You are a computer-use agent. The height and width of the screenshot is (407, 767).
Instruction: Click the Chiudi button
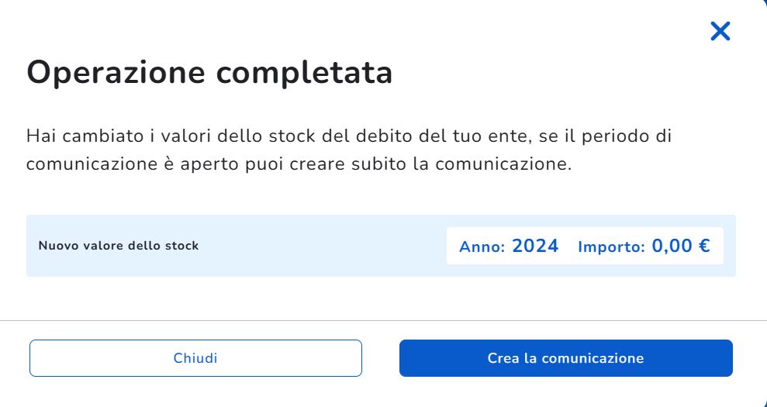195,358
